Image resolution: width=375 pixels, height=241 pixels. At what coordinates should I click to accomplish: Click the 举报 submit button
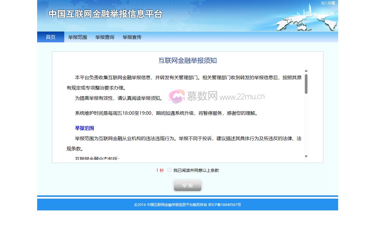187,185
